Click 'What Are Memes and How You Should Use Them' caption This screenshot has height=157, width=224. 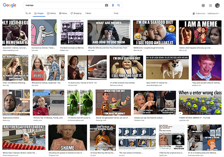pos(108,48)
